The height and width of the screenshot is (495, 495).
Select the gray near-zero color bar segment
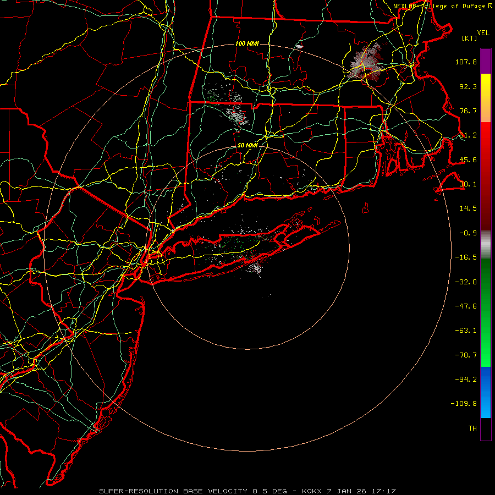coord(486,245)
